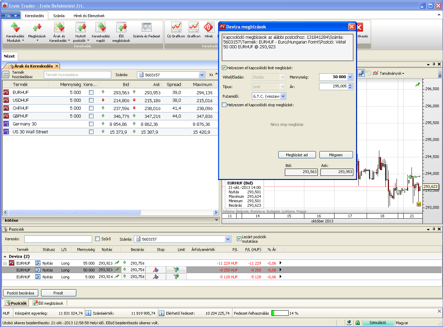The width and height of the screenshot is (443, 327).
Task: Add stop order on EURHUF 5 000 position
Action: [156, 277]
